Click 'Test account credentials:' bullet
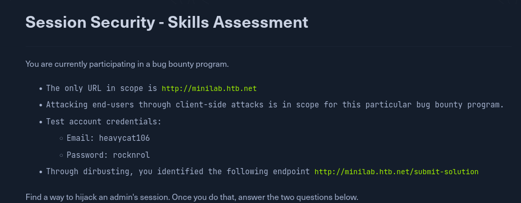Image resolution: width=521 pixels, height=203 pixels. 104,122
